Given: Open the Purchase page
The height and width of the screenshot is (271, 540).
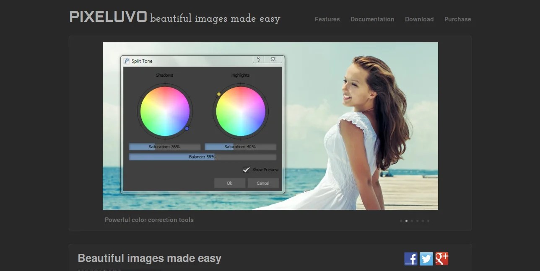Looking at the screenshot, I should coord(457,19).
